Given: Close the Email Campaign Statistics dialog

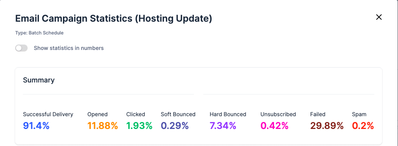Looking at the screenshot, I should pos(379,17).
